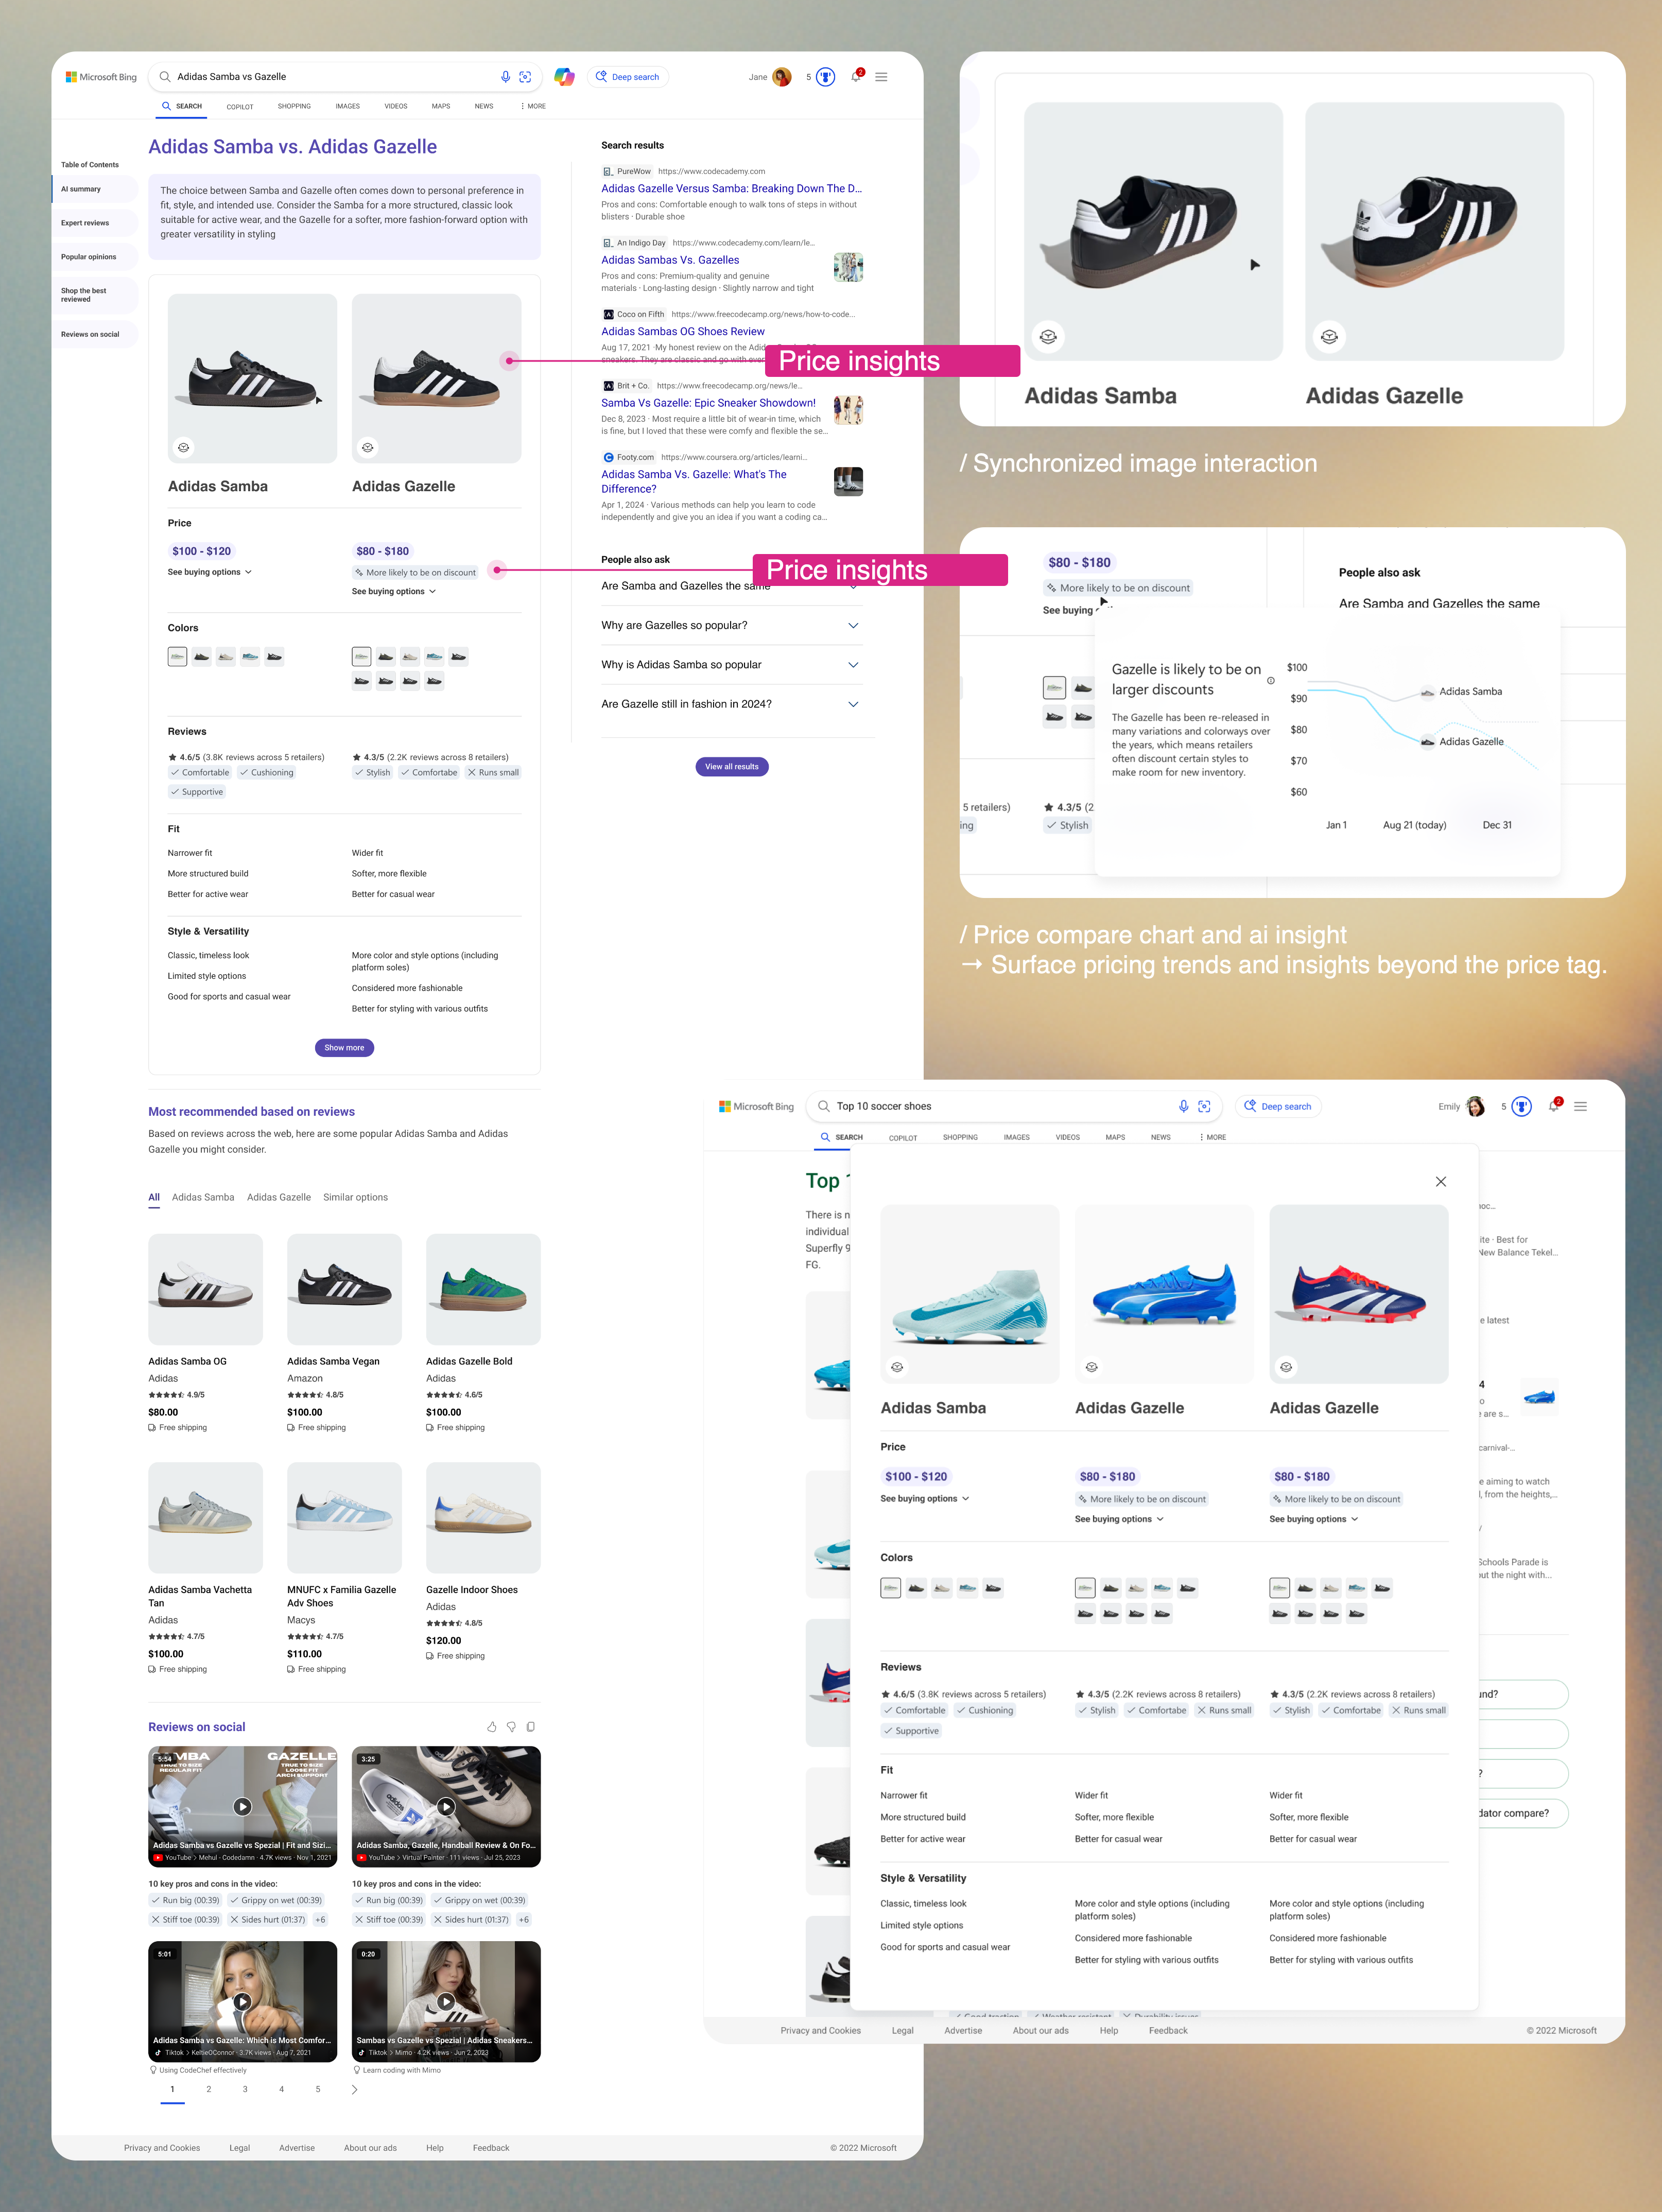Play 'Adidas Samba vs Gazelle vs Spezial | Fit' video
Viewport: 1662px width, 2212px height.
pyautogui.click(x=242, y=1806)
